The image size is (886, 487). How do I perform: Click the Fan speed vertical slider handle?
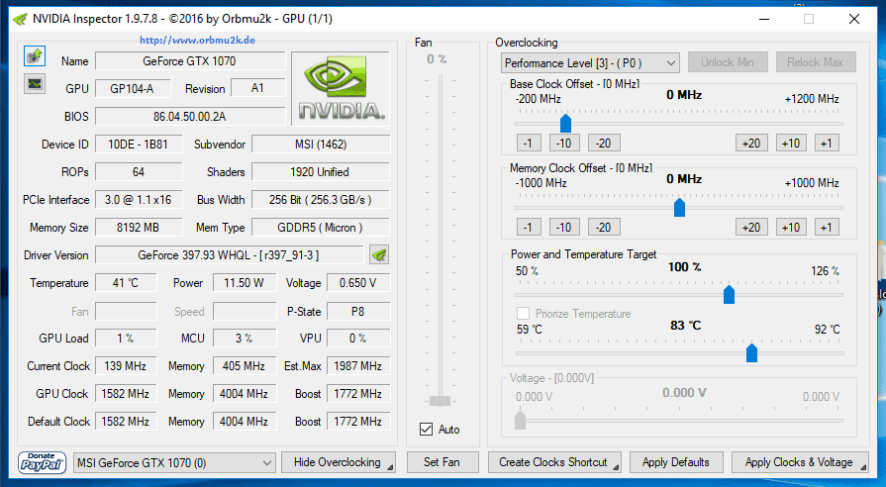441,401
